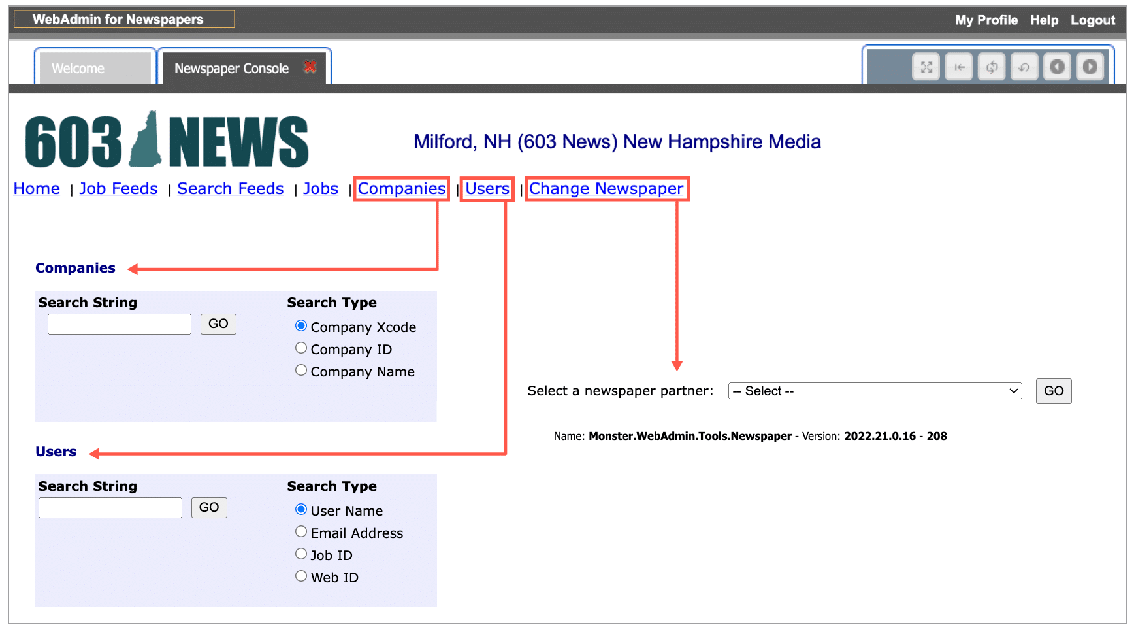Select the Email Address radio option
The width and height of the screenshot is (1134, 632).
(x=301, y=532)
